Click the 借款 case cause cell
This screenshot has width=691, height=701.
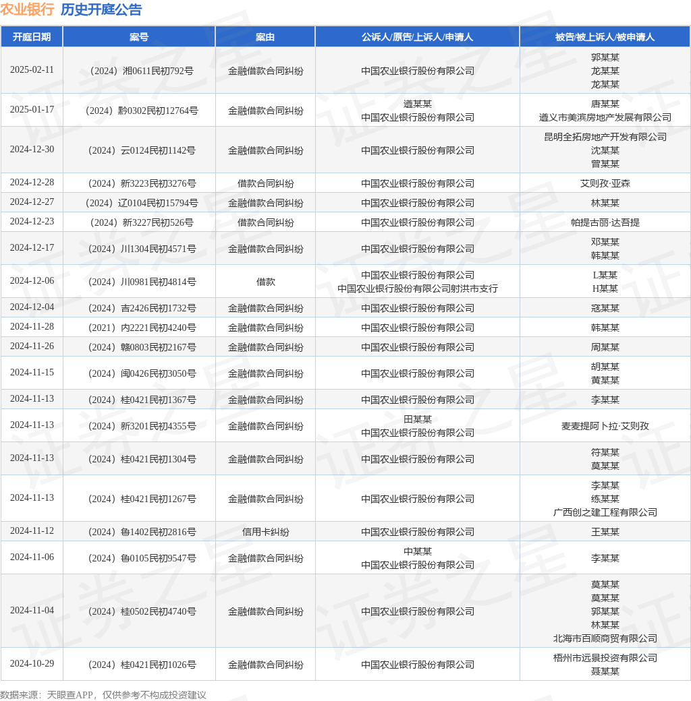click(x=265, y=282)
